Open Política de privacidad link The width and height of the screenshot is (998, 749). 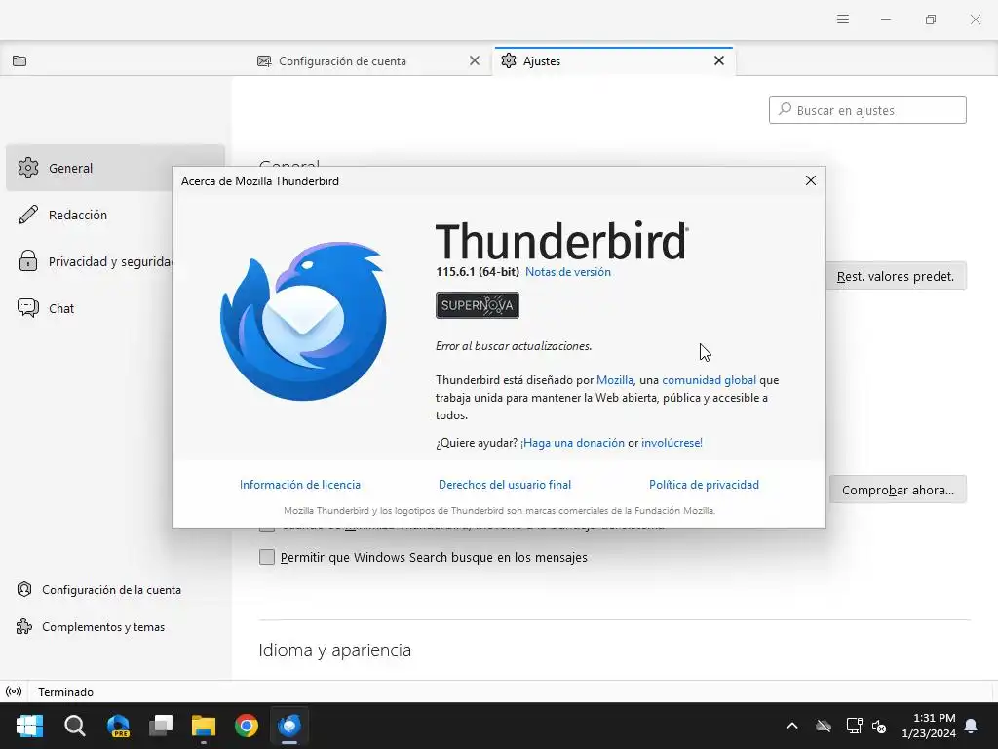pos(704,485)
